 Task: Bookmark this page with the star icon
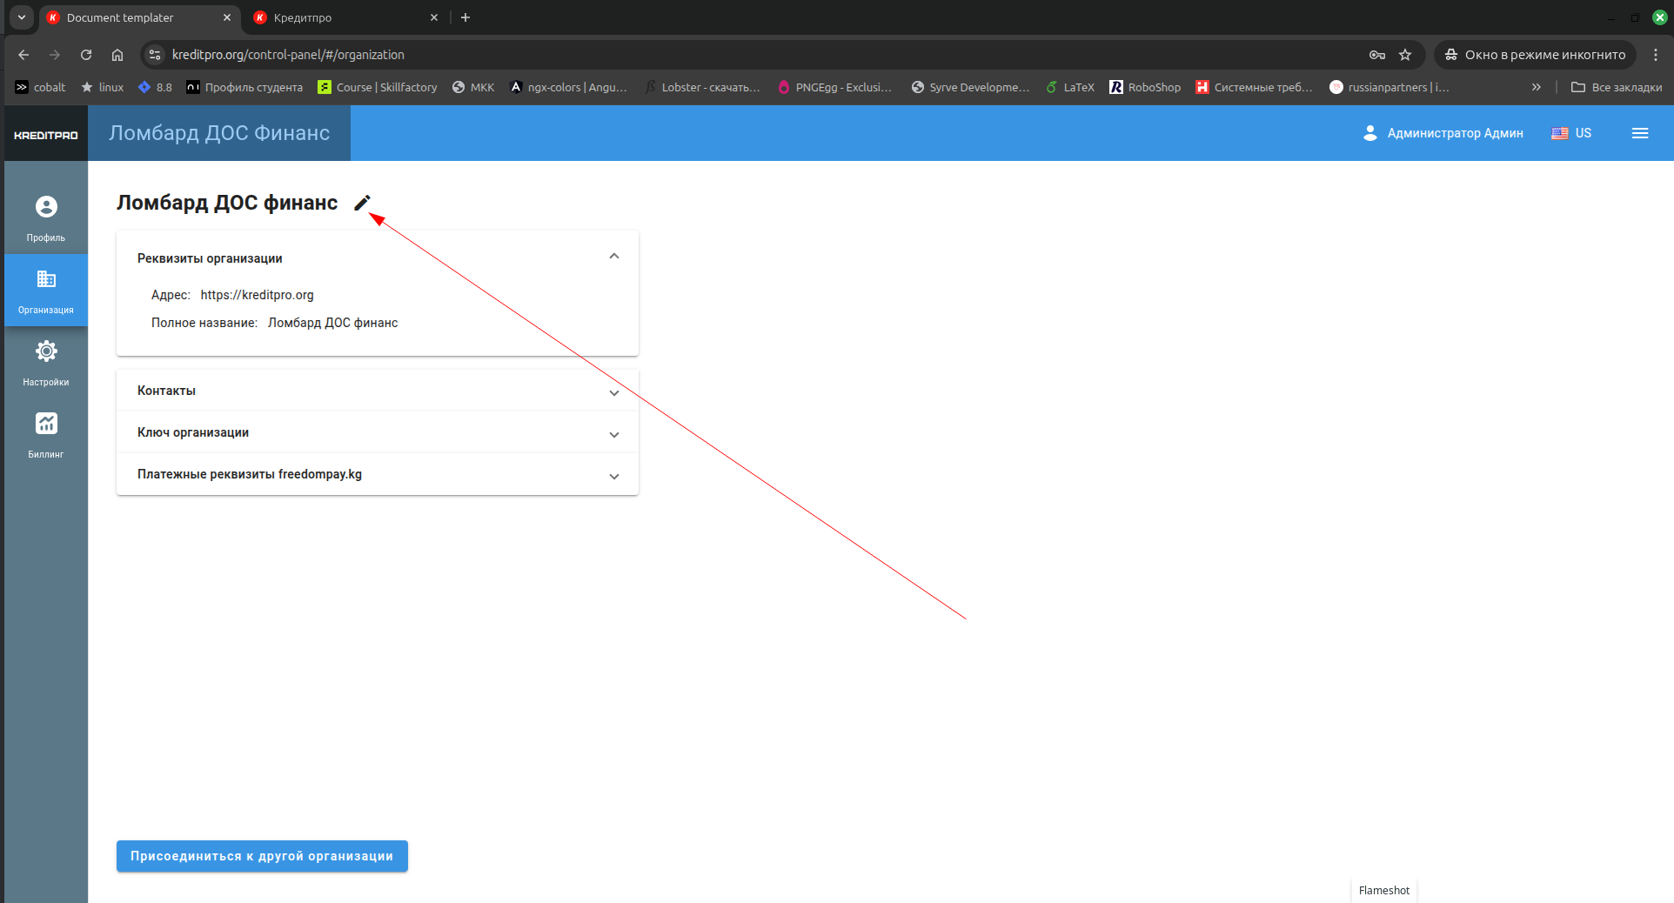point(1405,55)
